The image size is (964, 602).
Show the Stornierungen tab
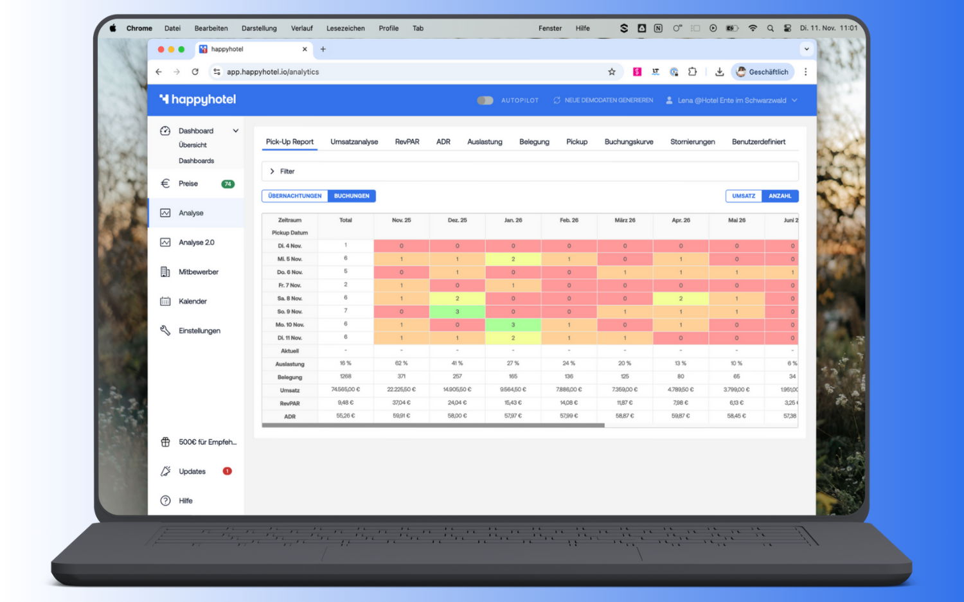click(x=692, y=142)
